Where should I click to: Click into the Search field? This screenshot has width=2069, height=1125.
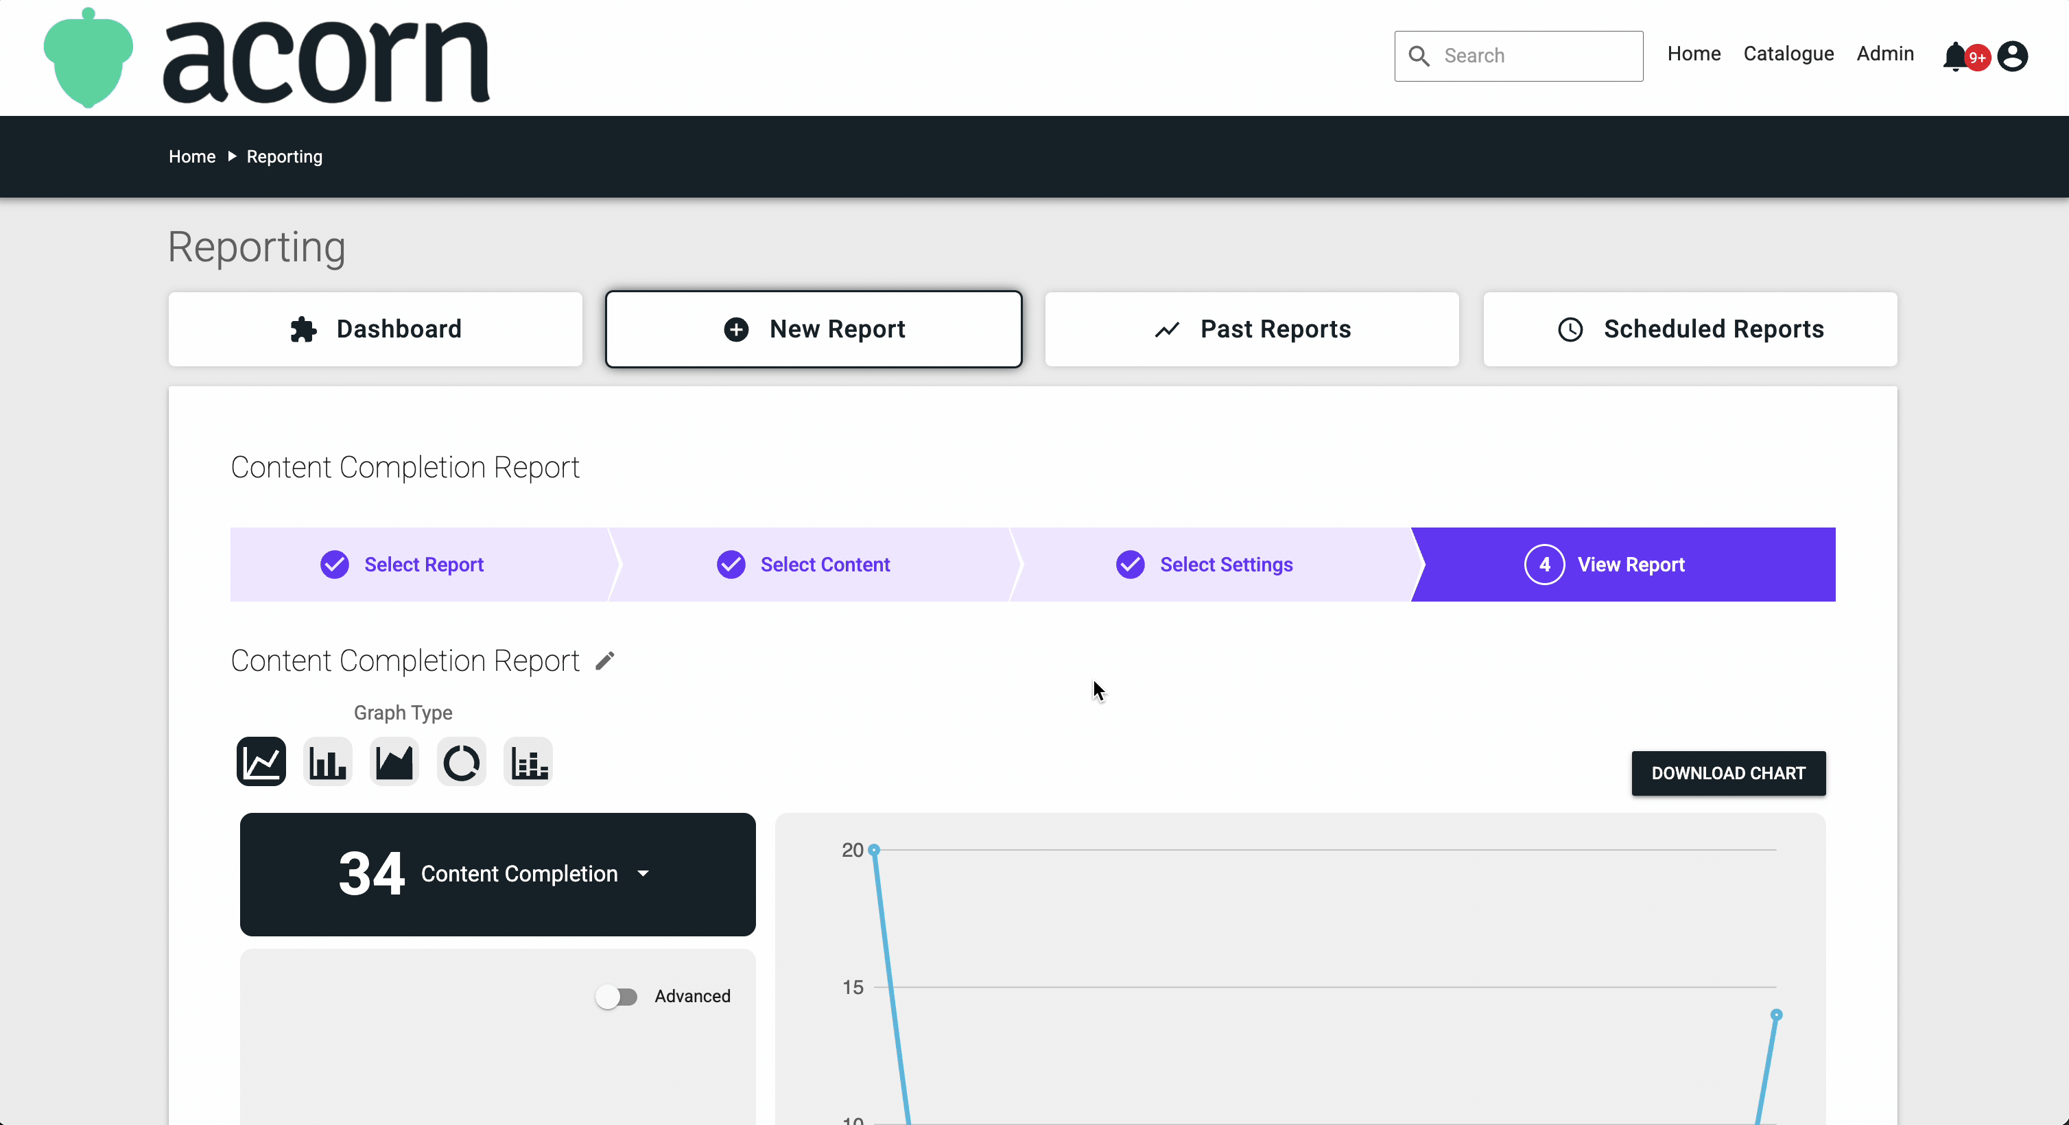[1519, 56]
